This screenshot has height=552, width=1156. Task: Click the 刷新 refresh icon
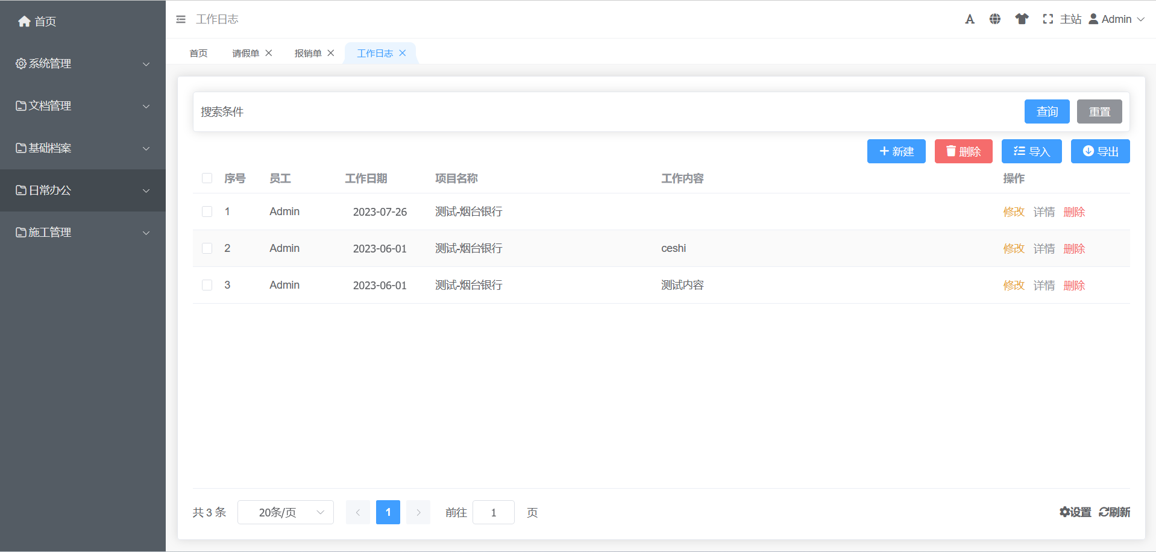[1104, 512]
